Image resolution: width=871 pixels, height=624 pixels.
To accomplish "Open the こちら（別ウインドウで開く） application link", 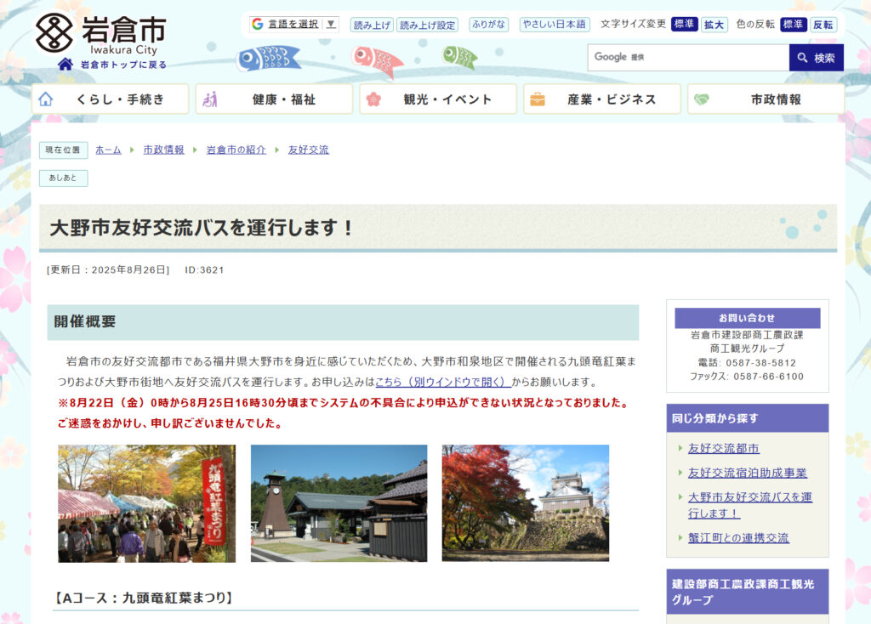I will [442, 382].
